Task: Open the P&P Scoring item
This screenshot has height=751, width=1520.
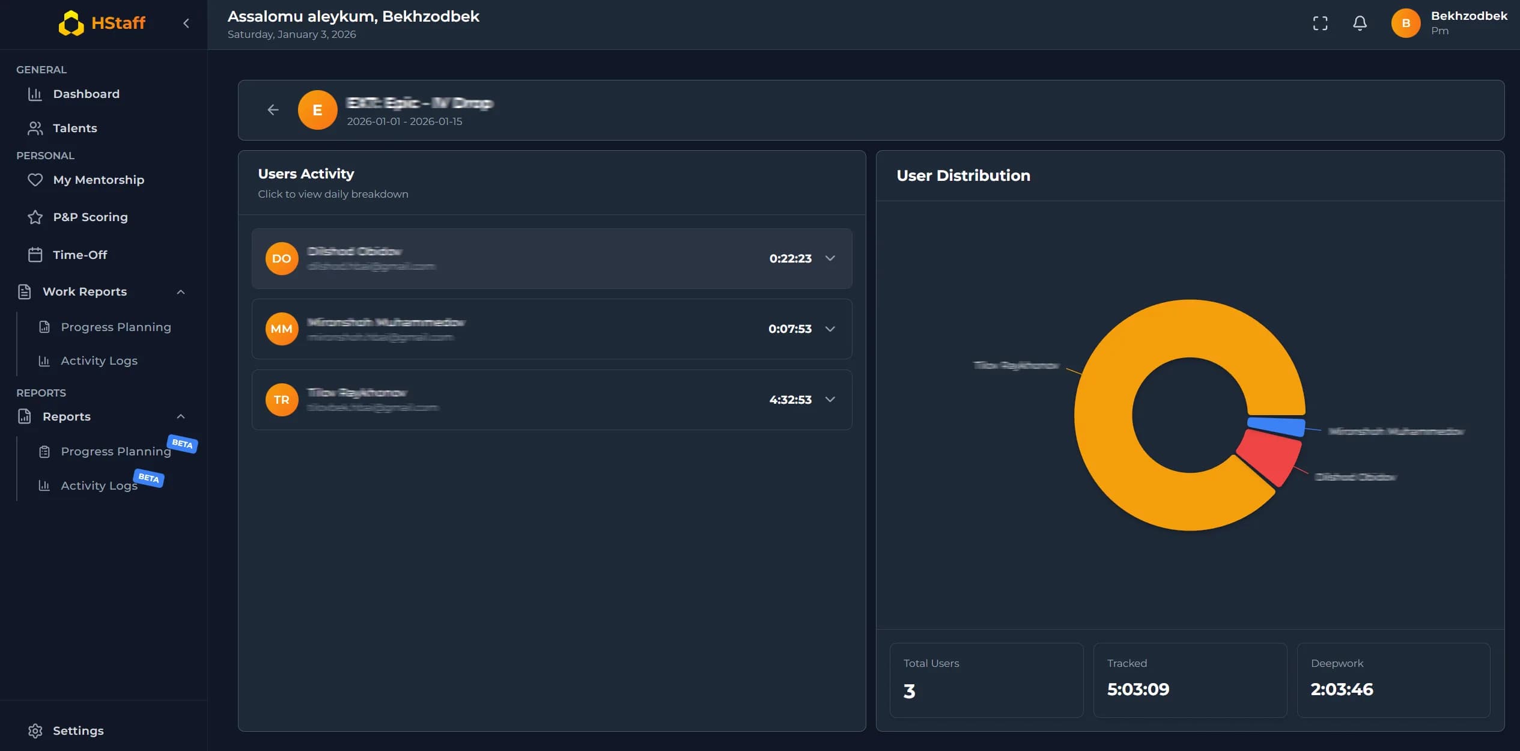Action: (x=90, y=217)
